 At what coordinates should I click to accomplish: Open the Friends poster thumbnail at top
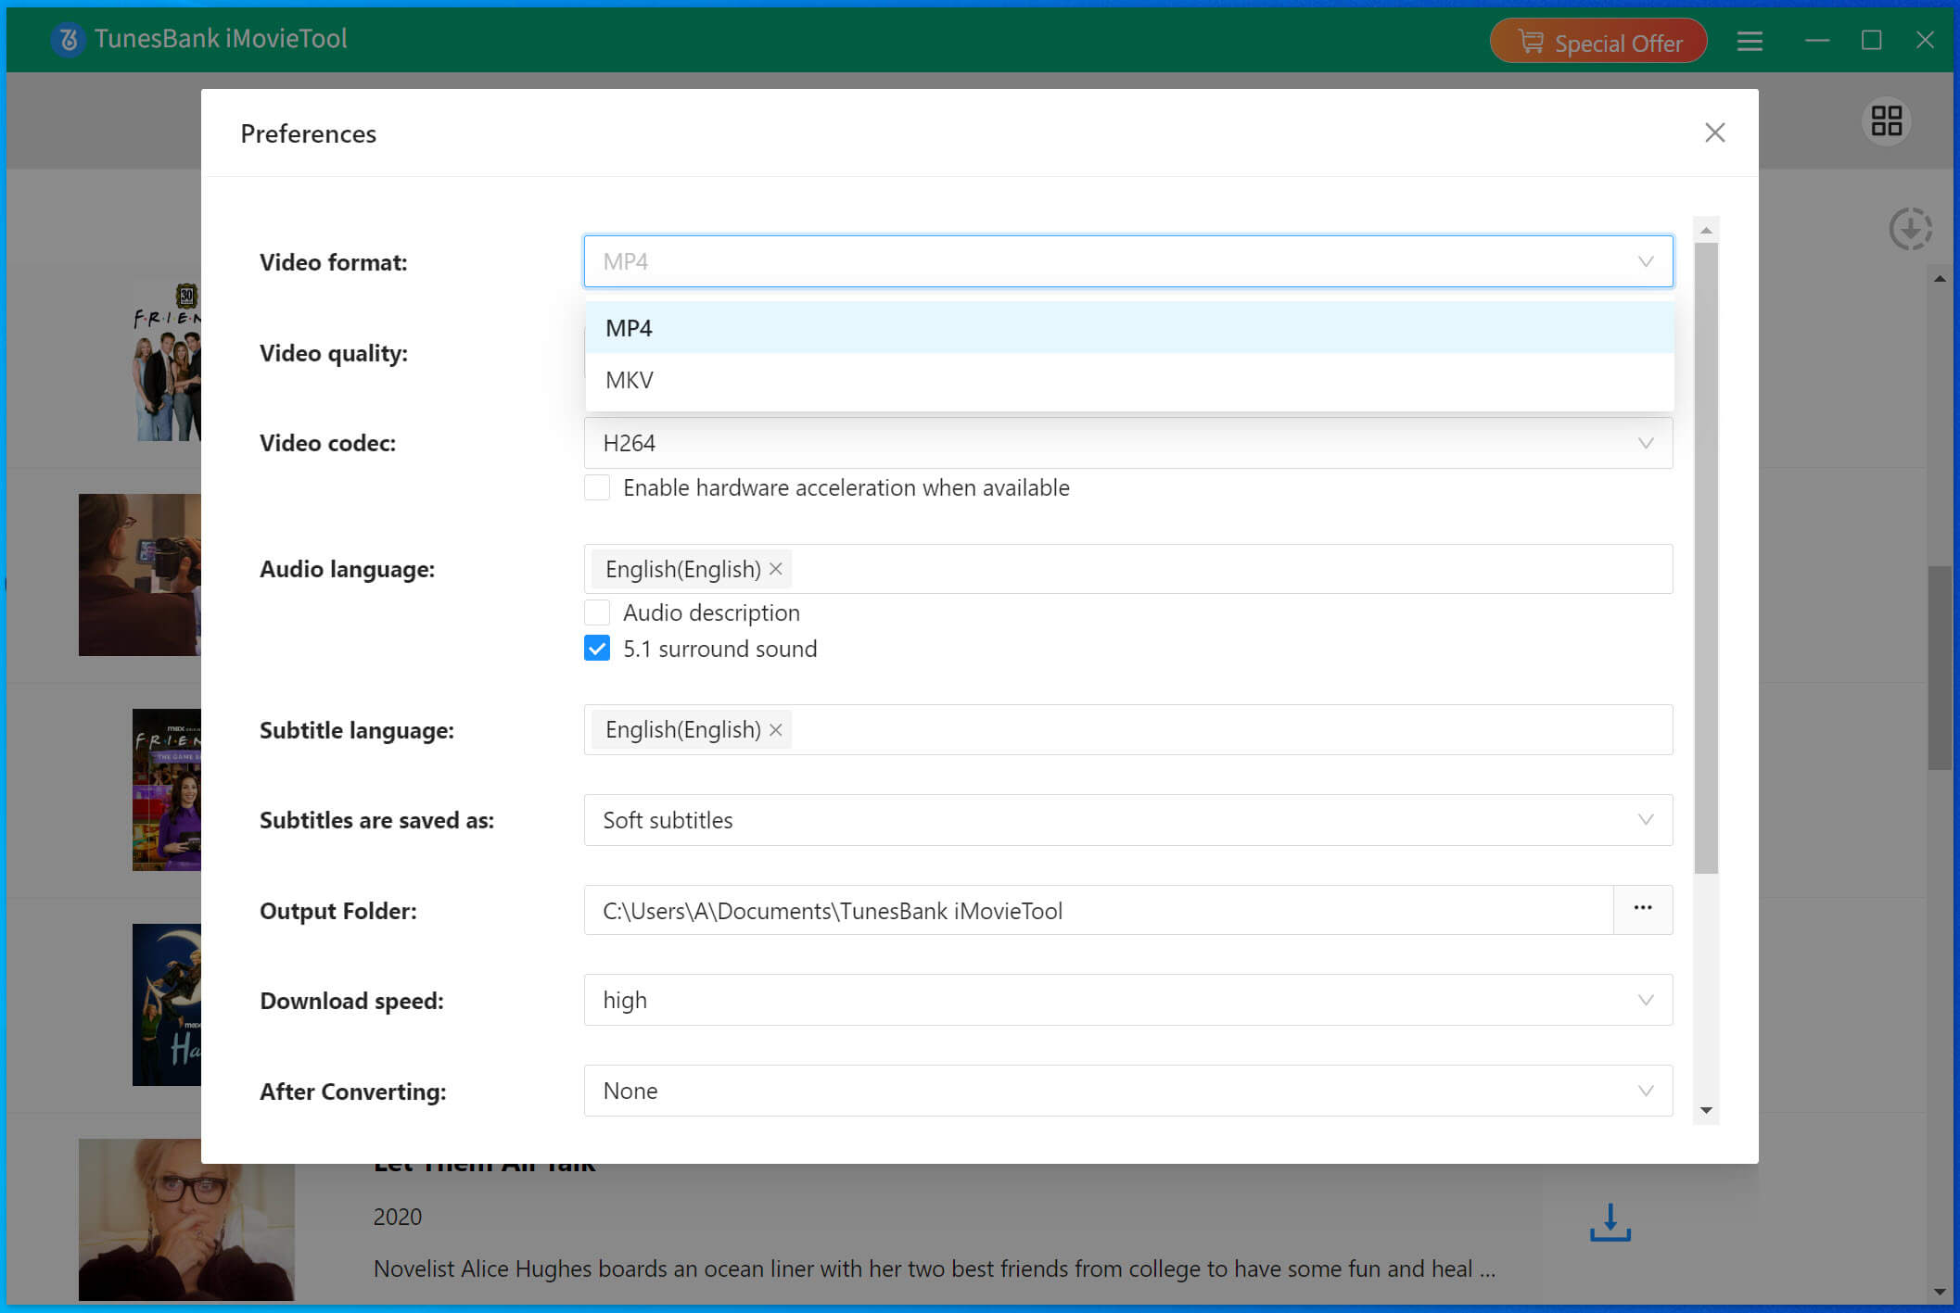167,360
